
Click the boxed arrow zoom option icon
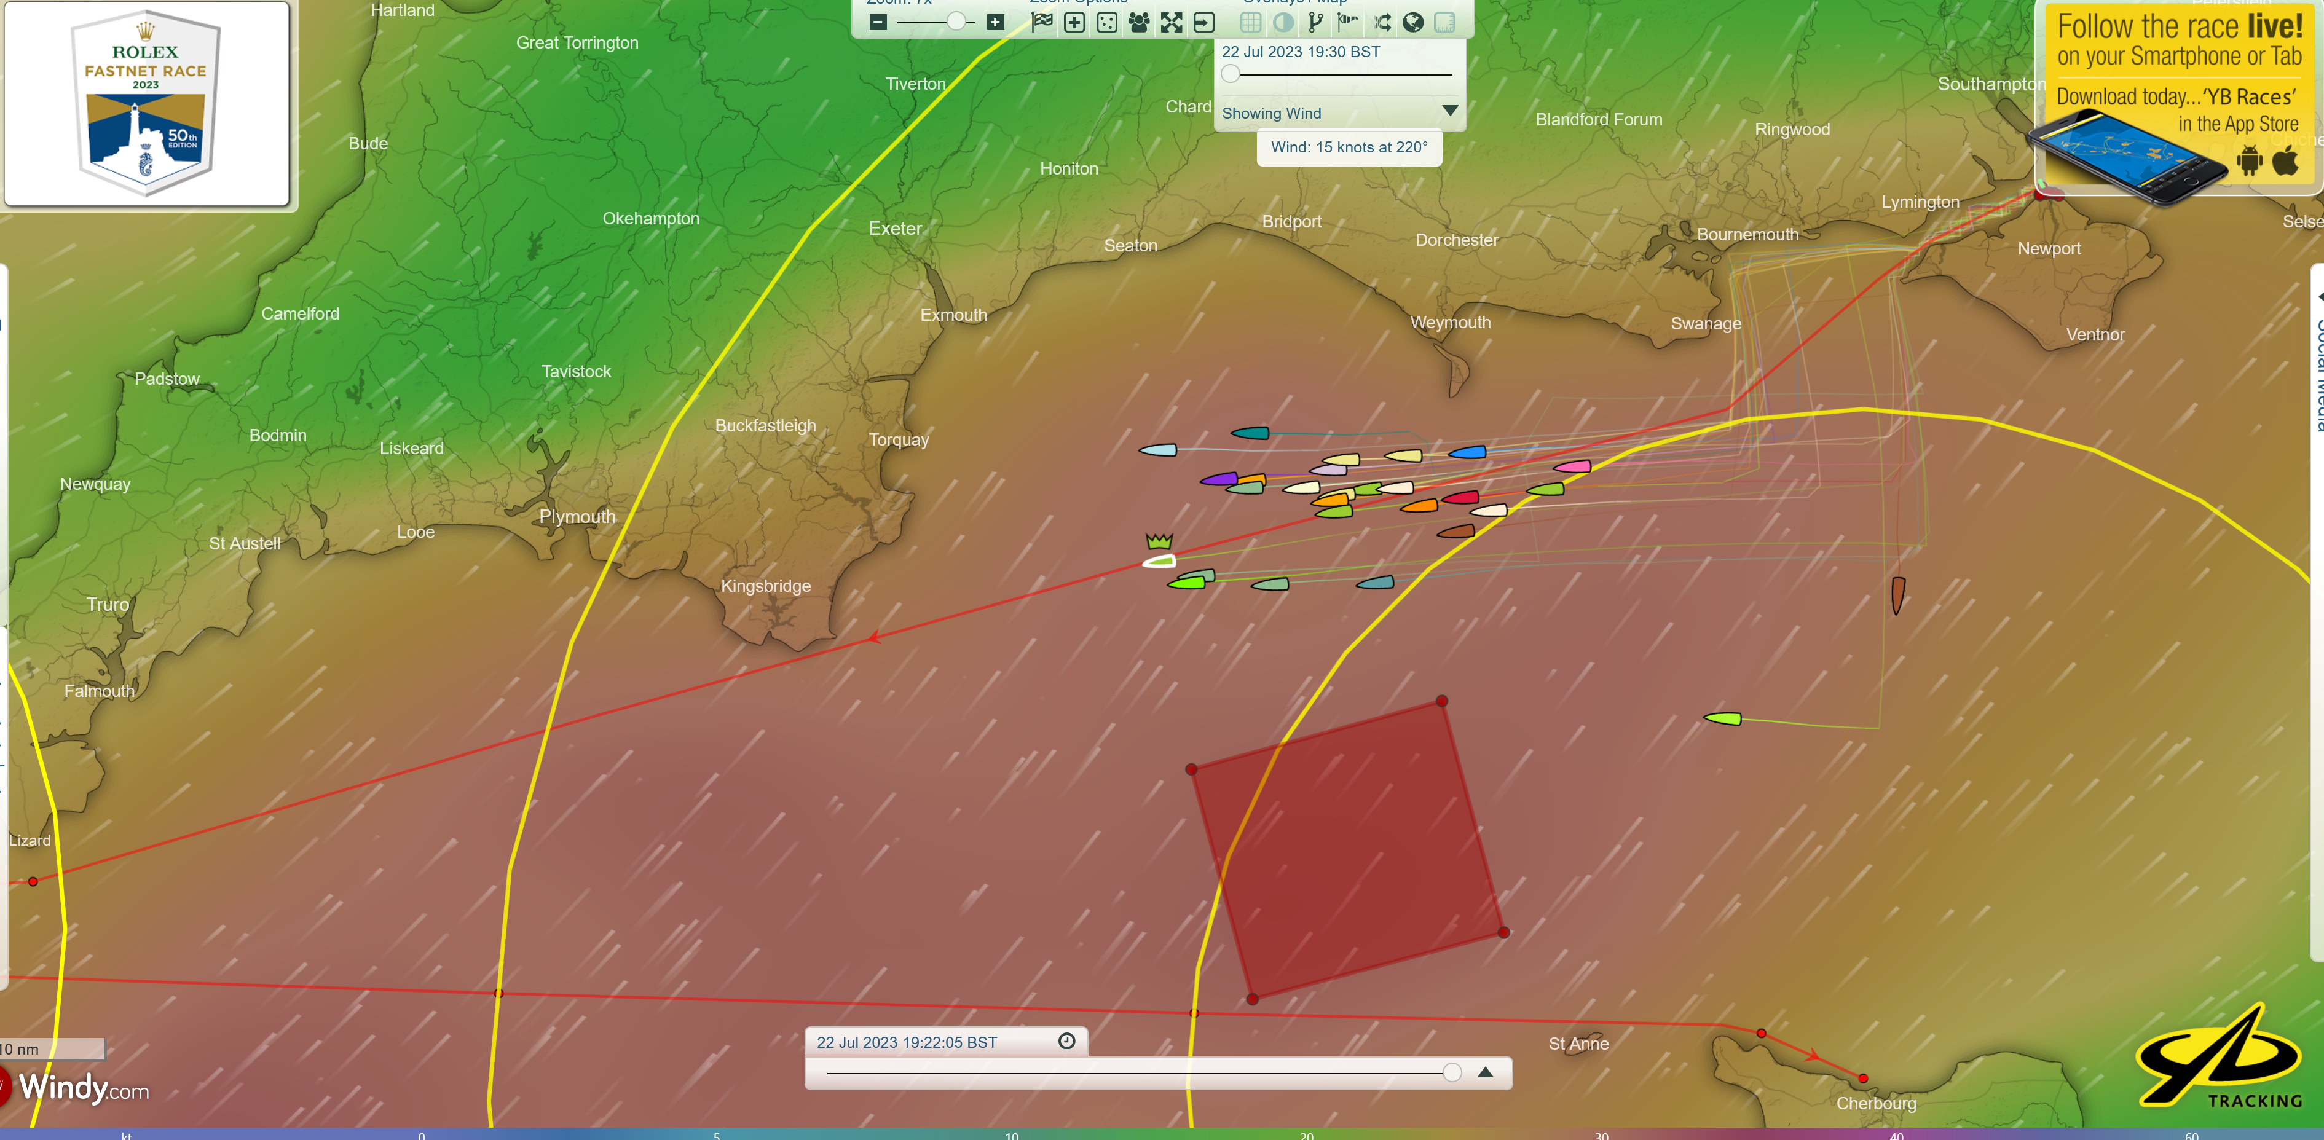[x=1204, y=23]
